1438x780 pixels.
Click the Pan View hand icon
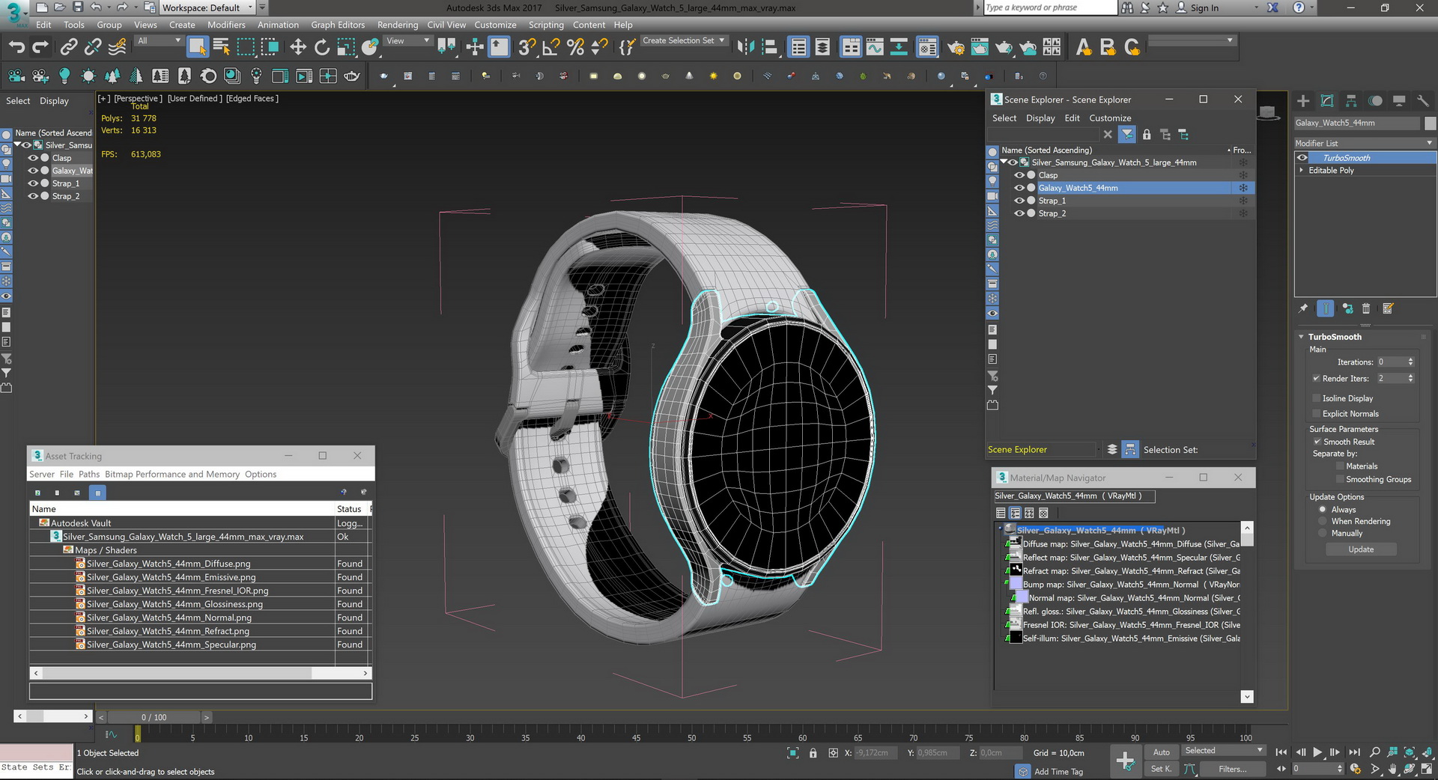pos(1392,769)
